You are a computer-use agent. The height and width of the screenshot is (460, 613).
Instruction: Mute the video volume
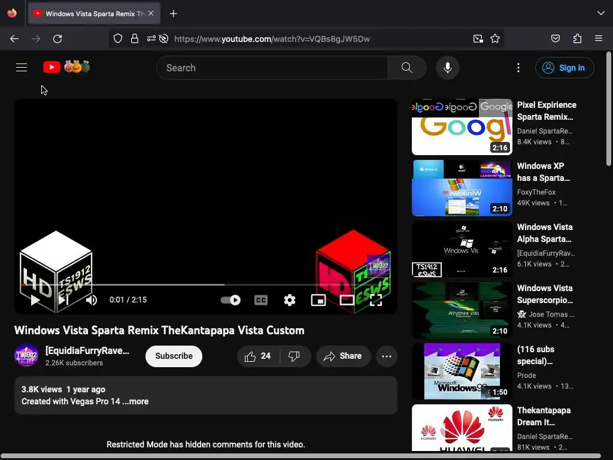(92, 300)
